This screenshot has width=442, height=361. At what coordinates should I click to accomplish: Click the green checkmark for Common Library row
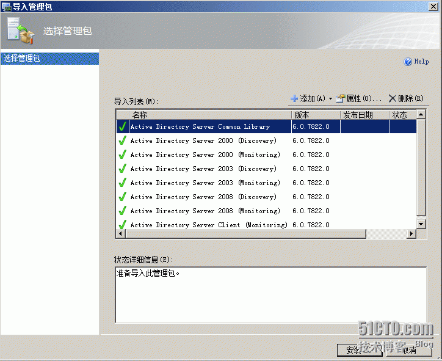123,126
